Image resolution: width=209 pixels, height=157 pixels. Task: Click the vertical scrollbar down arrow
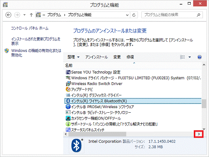coord(204,129)
